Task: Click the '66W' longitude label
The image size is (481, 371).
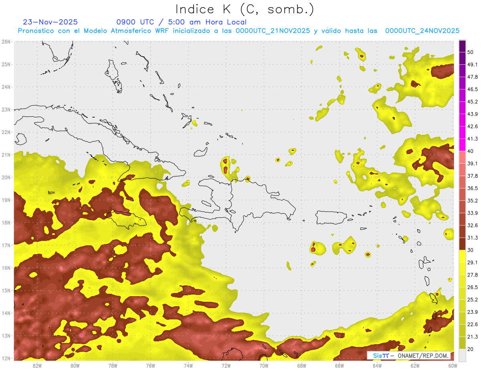Action: point(340,365)
